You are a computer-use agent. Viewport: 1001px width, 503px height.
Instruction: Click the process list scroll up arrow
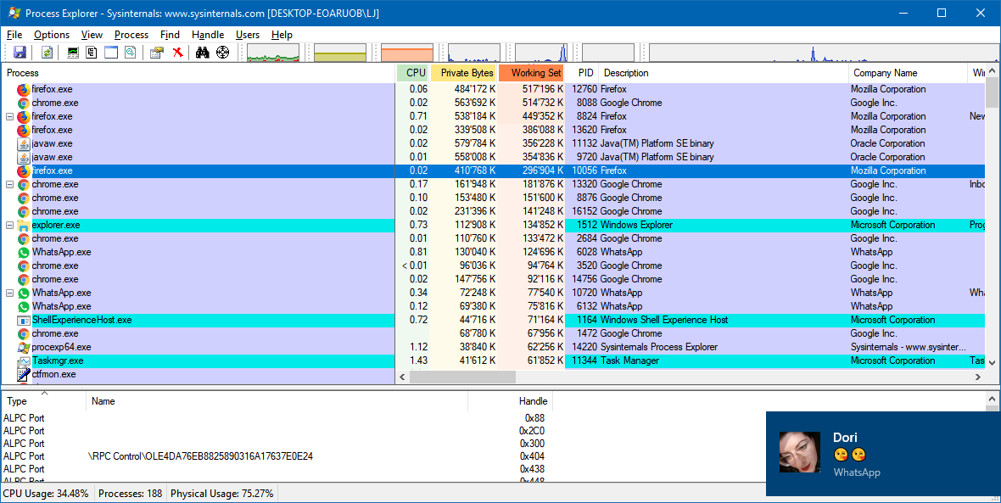(x=992, y=70)
